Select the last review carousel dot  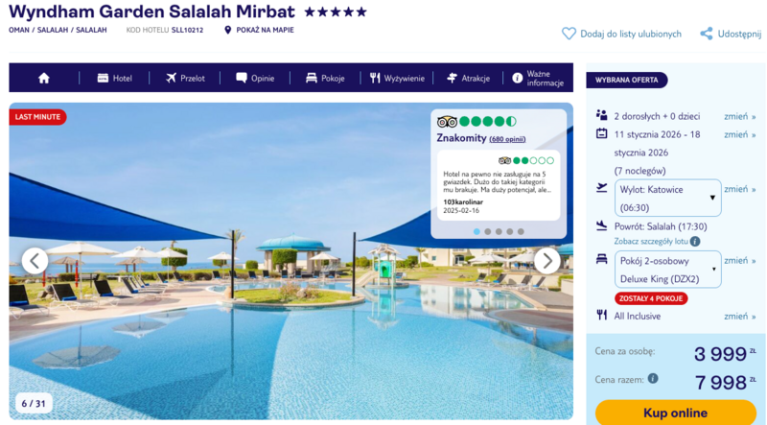coord(521,231)
